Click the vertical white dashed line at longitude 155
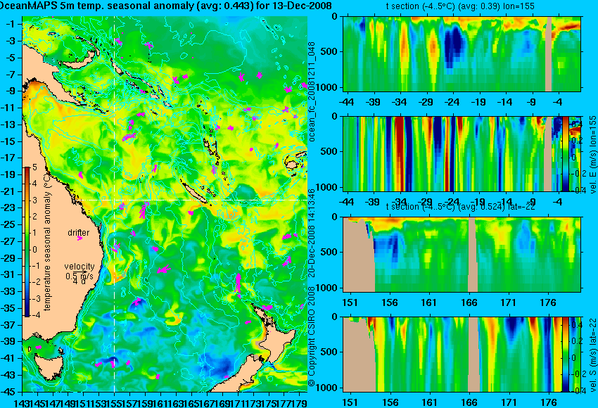The height and width of the screenshot is (408, 598). [115, 204]
